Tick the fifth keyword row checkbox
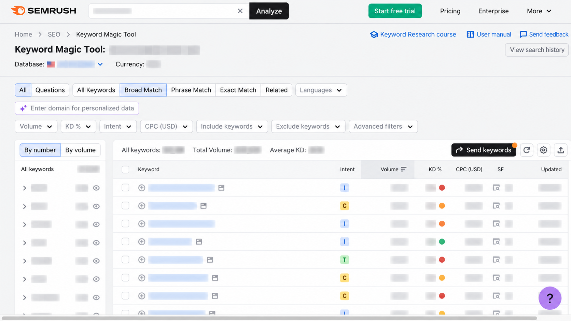The width and height of the screenshot is (571, 321). click(x=125, y=260)
